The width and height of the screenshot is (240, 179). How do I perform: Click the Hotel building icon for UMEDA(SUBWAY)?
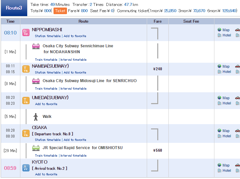tap(219, 103)
